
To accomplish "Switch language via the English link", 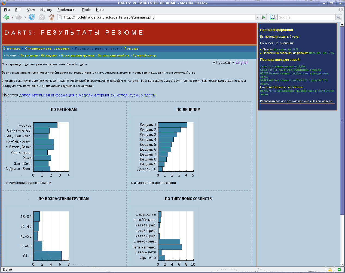I will pyautogui.click(x=242, y=62).
